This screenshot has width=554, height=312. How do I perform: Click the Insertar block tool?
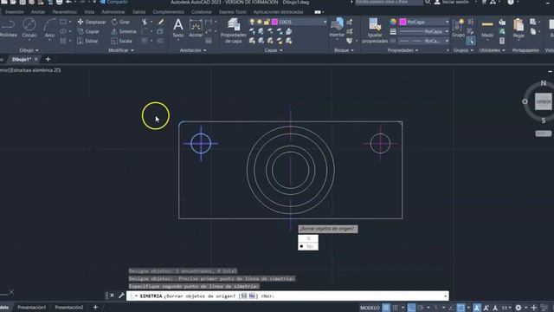tap(337, 28)
